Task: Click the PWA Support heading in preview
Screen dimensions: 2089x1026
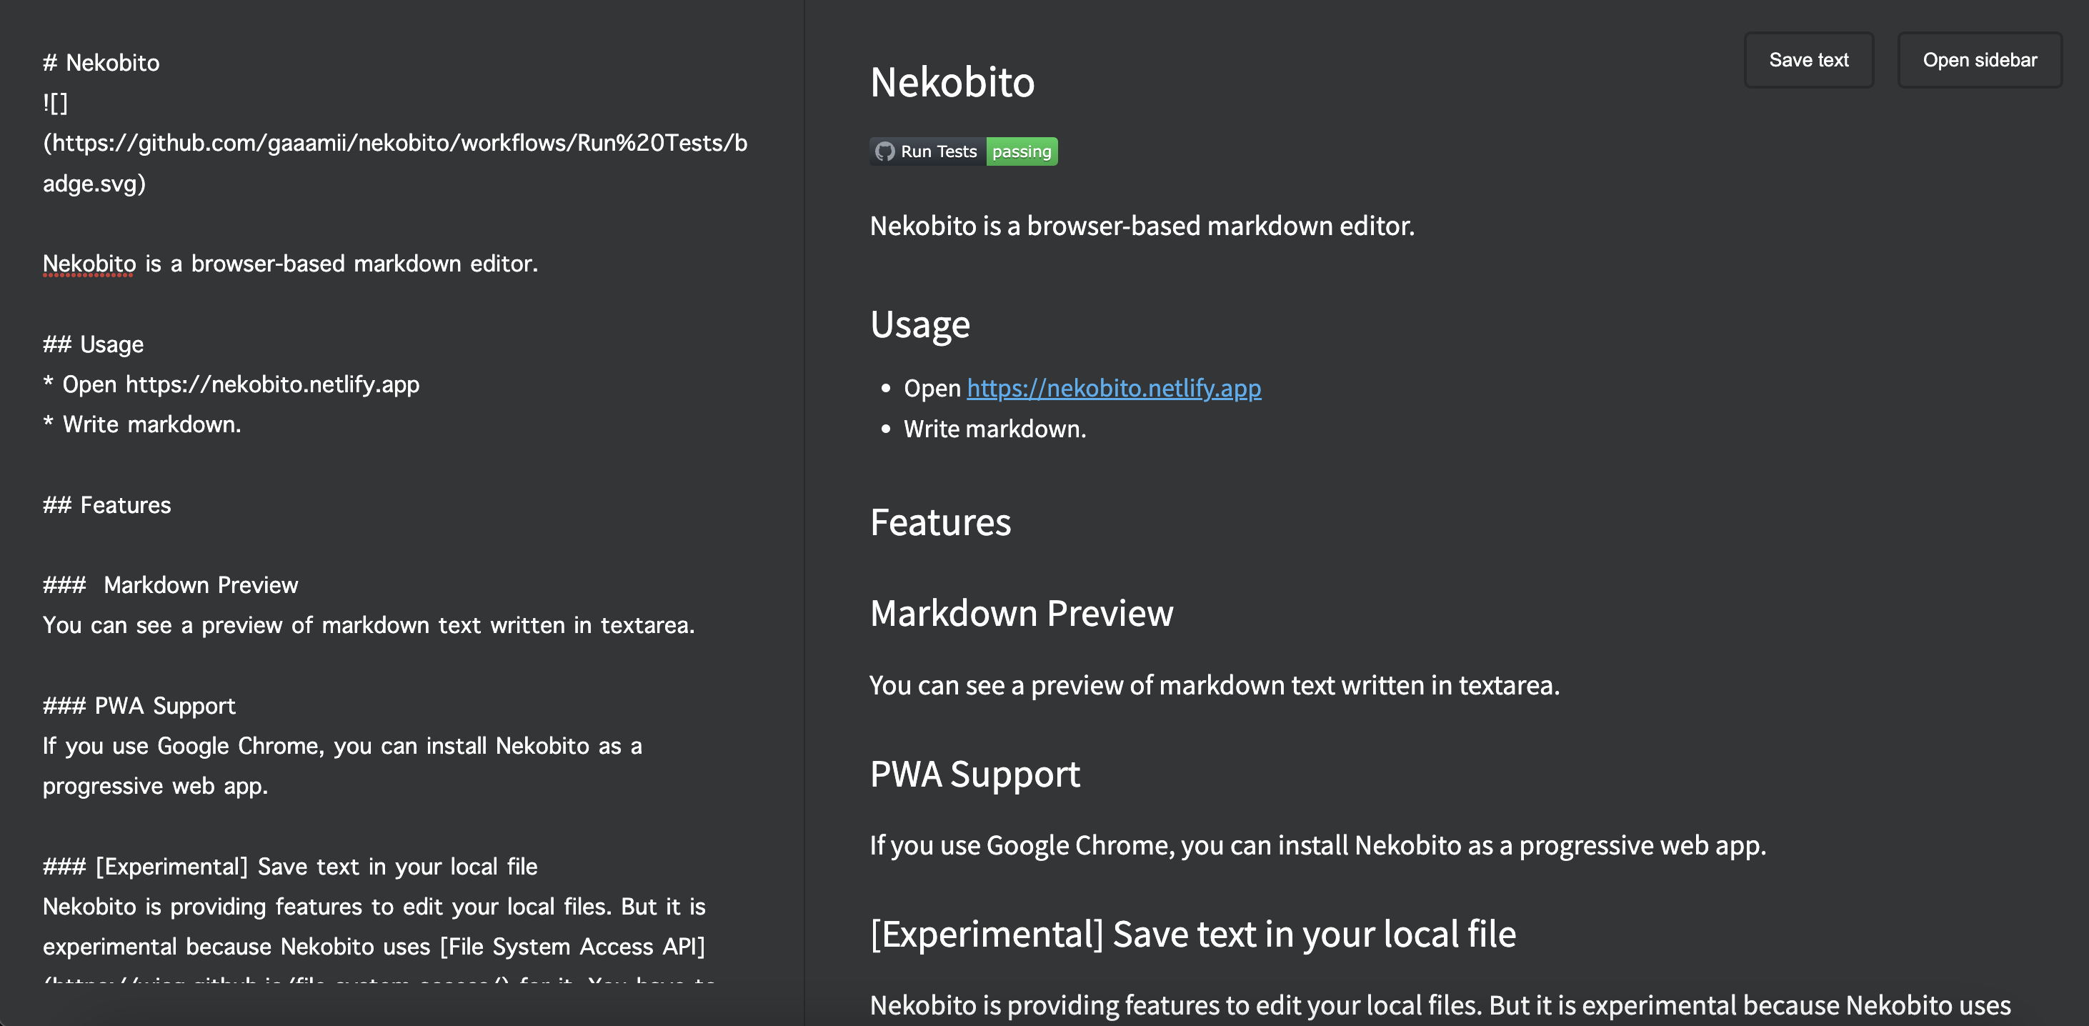Action: [974, 774]
